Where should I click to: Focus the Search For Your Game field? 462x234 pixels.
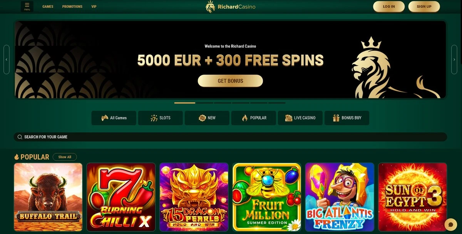point(230,137)
